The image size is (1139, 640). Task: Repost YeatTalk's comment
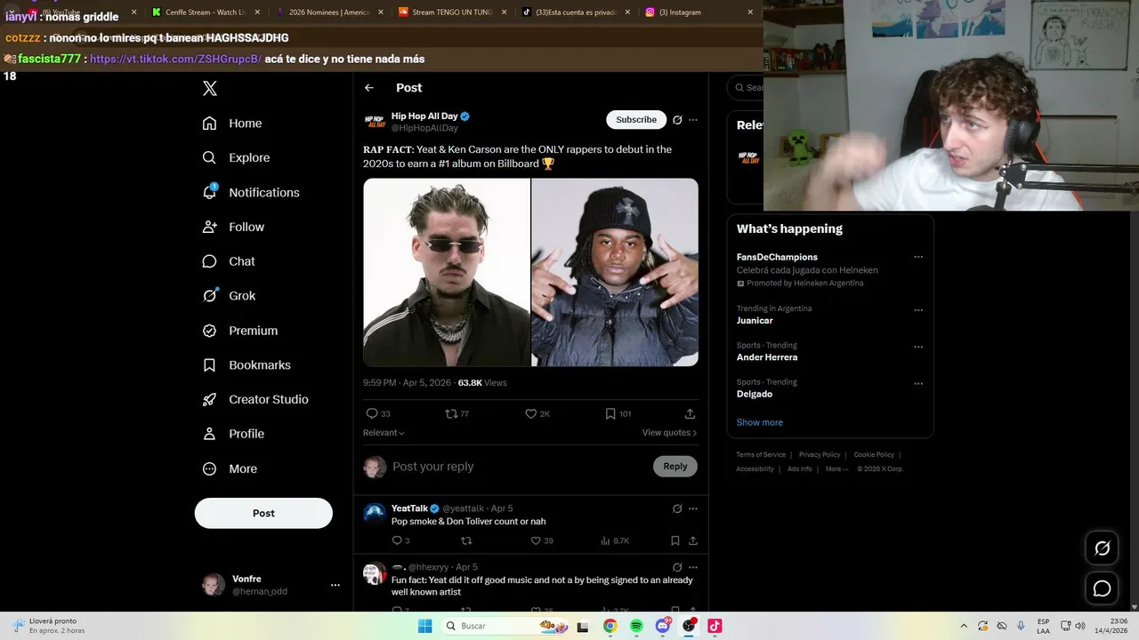[x=466, y=540]
